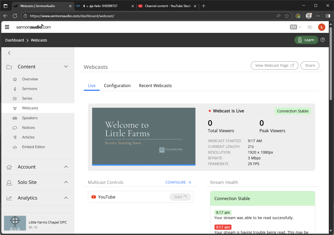Select the Webcasts | SermonAudio browser tab

click(43, 6)
